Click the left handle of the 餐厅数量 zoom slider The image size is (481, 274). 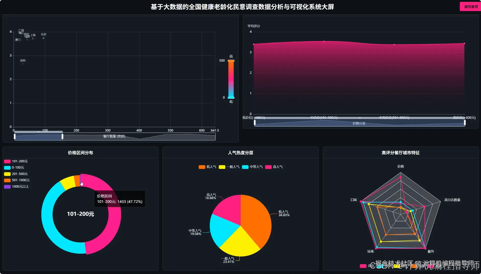coord(15,136)
